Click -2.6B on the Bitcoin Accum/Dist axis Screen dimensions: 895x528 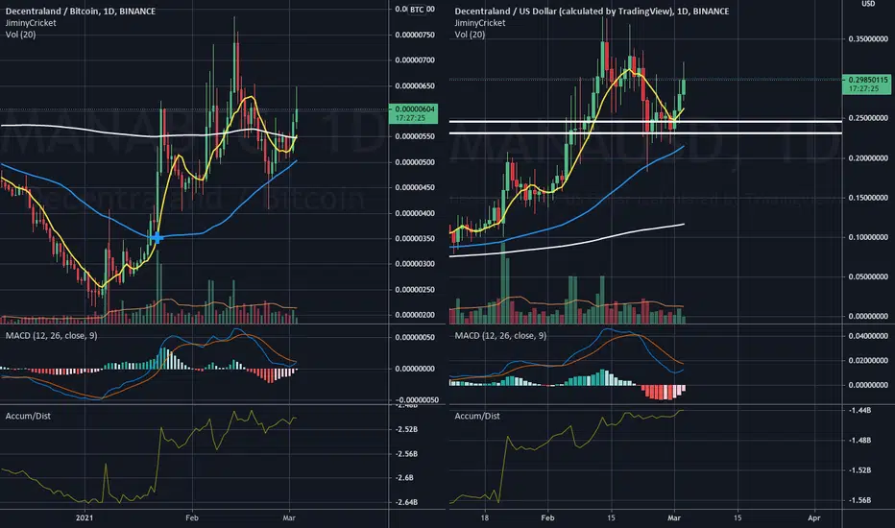tap(404, 478)
